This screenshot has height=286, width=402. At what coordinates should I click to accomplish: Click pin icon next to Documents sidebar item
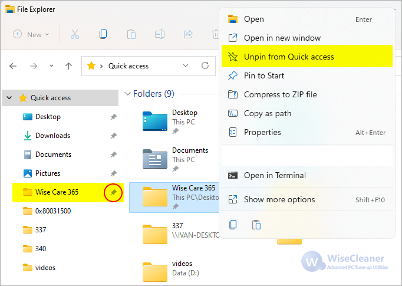coord(114,154)
